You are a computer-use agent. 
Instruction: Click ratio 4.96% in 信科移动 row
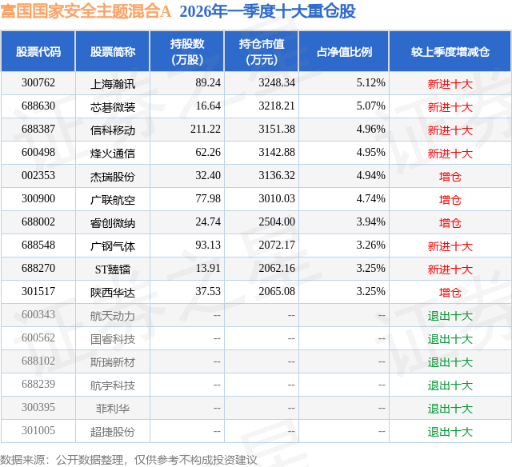tap(371, 130)
